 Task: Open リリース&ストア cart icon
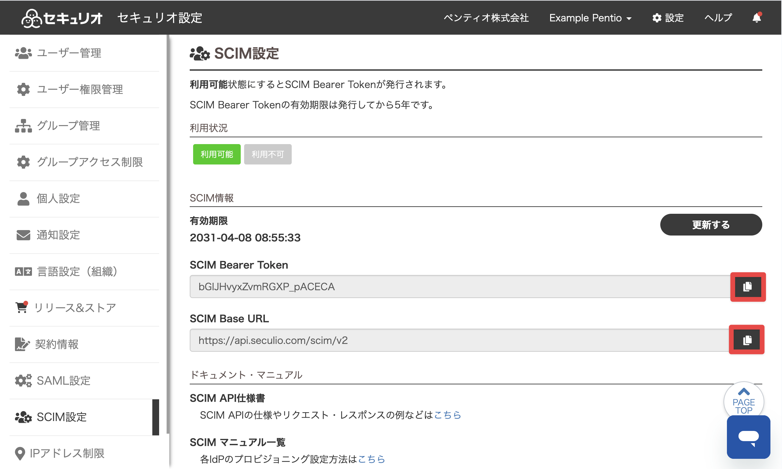[x=22, y=307]
